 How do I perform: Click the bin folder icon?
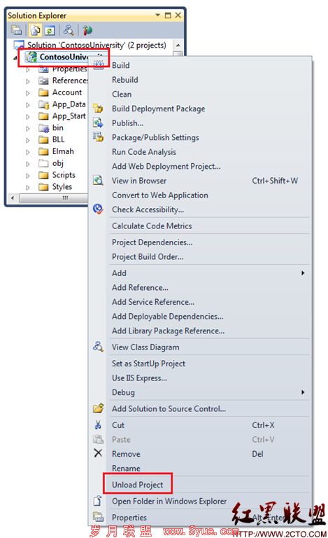(x=44, y=128)
